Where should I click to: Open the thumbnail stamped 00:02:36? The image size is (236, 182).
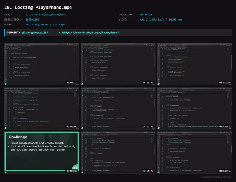(x=118, y=109)
